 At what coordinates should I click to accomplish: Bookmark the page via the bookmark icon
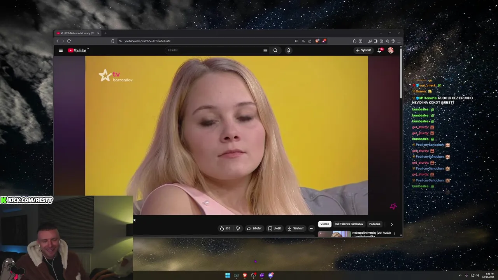113,41
